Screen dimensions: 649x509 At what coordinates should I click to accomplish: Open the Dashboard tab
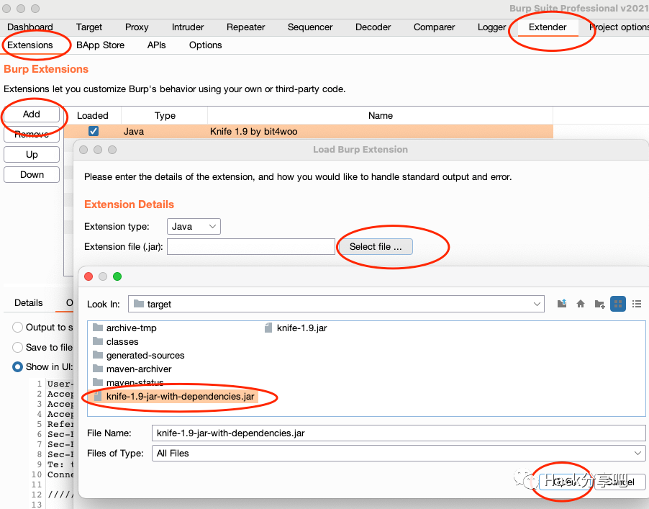click(30, 27)
